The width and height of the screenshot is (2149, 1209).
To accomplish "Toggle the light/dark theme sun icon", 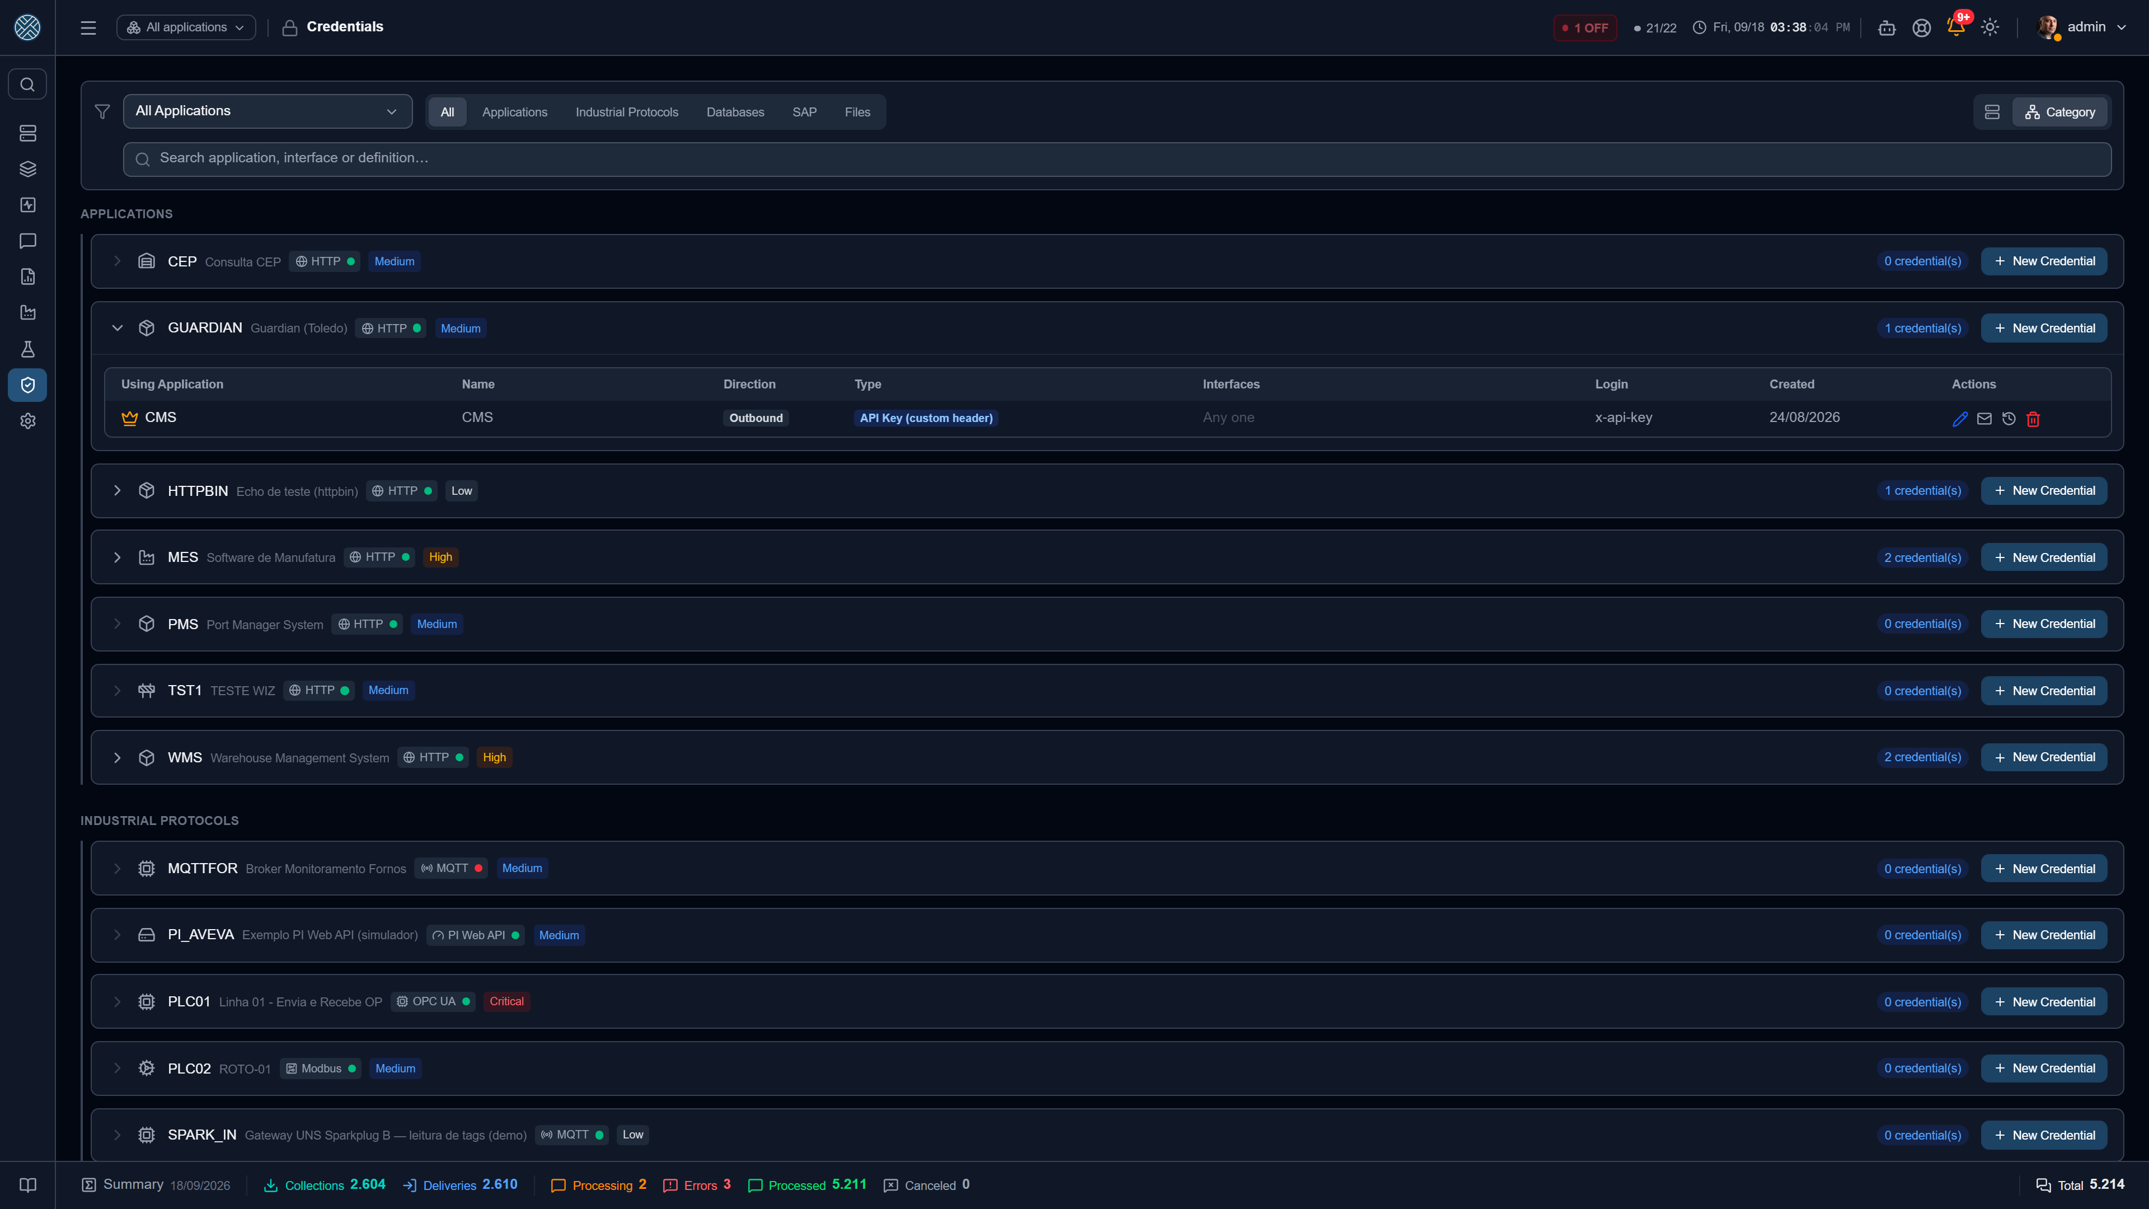I will click(x=1990, y=27).
